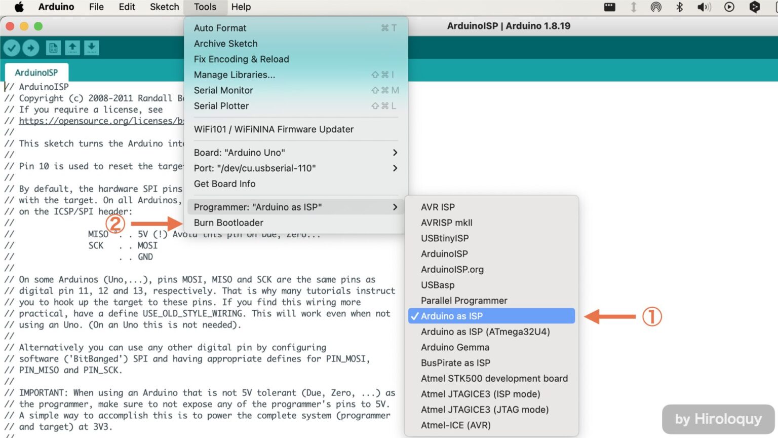Choose AVRISP mkII as the programmer
The width and height of the screenshot is (778, 438).
pos(491,223)
